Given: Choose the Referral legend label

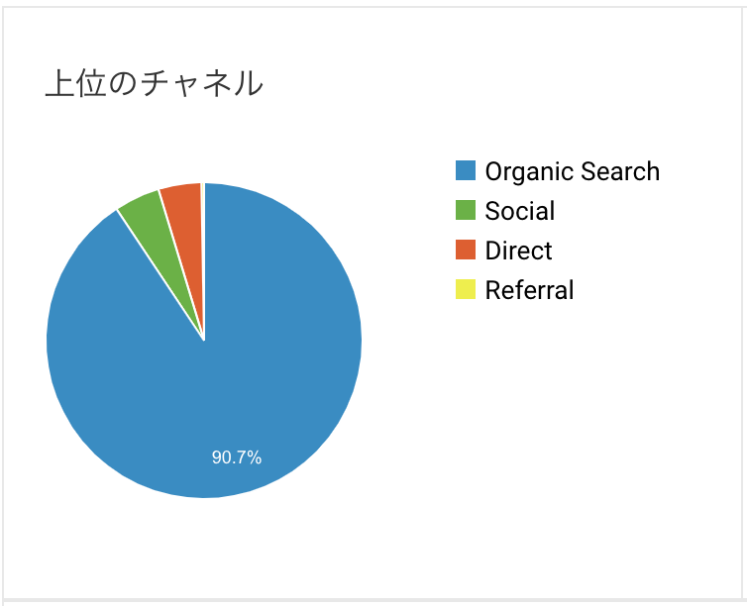Looking at the screenshot, I should (x=529, y=290).
